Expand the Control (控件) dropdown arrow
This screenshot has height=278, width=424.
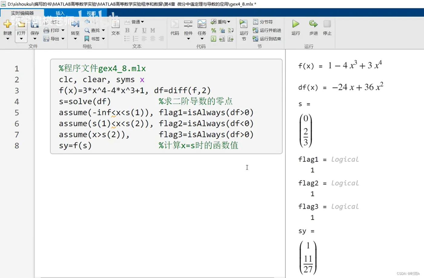tap(188, 39)
